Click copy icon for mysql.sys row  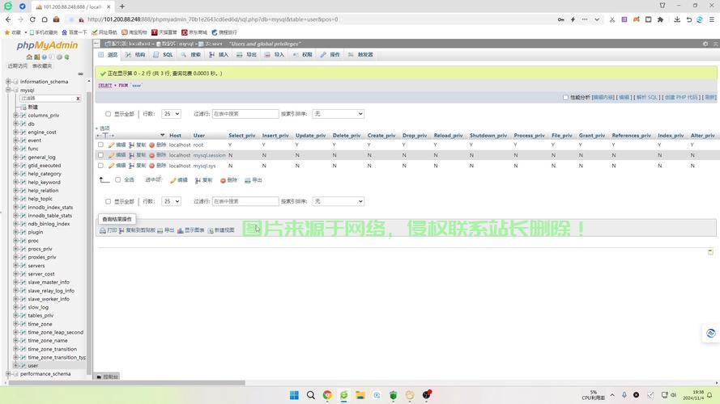[132, 166]
